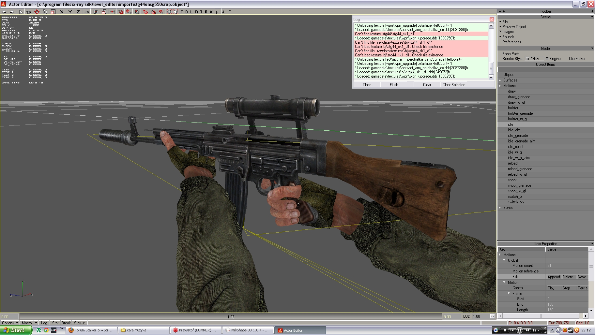Switch to Left view (L) button
This screenshot has width=595, height=335.
point(191,12)
